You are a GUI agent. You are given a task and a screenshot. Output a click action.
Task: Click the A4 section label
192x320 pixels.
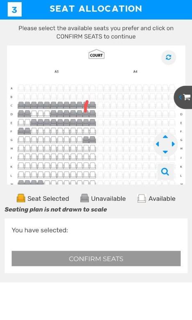135,72
